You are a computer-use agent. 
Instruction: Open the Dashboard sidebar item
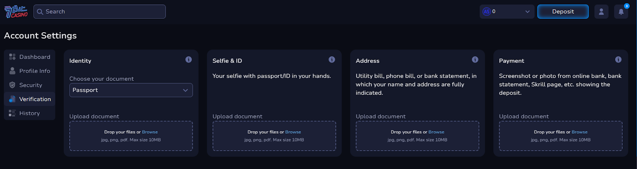[x=29, y=57]
